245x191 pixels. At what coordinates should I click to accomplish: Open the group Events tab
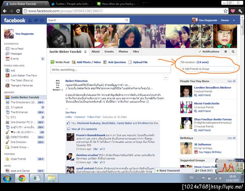(x=109, y=52)
